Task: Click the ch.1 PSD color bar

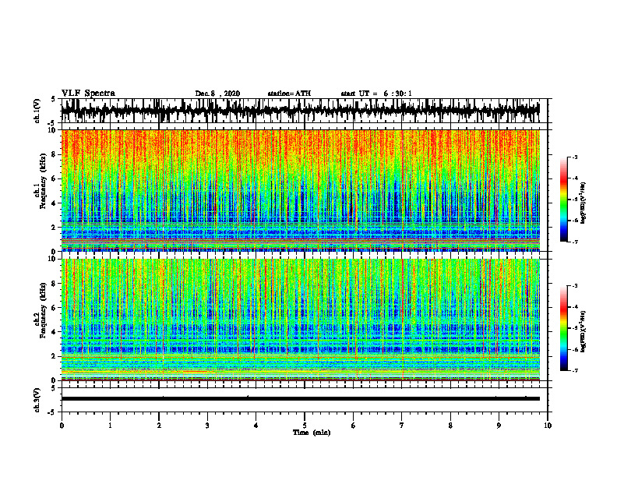Action: pyautogui.click(x=564, y=200)
